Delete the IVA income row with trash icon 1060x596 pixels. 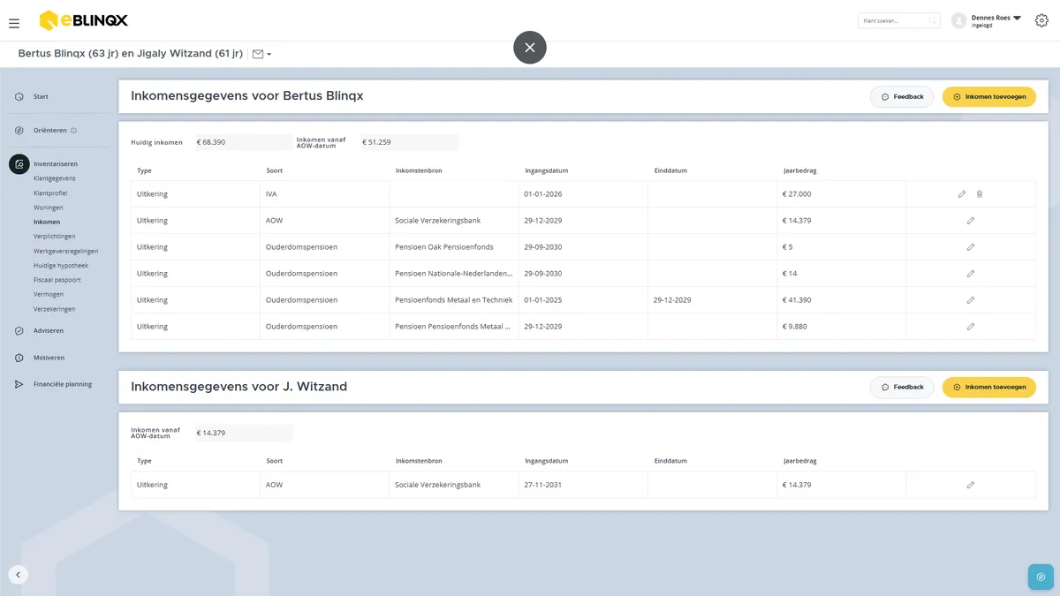coord(980,193)
